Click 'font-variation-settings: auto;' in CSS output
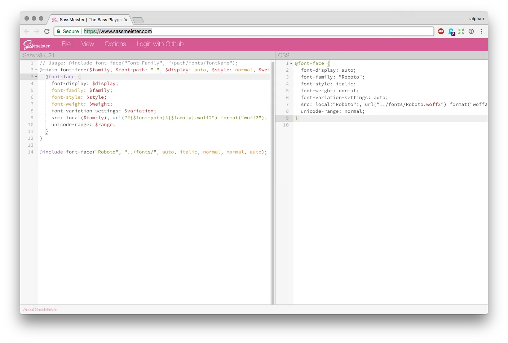Image resolution: width=508 pixels, height=343 pixels. [344, 98]
